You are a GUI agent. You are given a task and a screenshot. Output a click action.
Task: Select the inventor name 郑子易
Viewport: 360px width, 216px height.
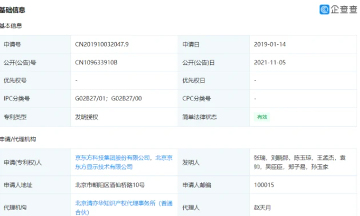pos(297,167)
